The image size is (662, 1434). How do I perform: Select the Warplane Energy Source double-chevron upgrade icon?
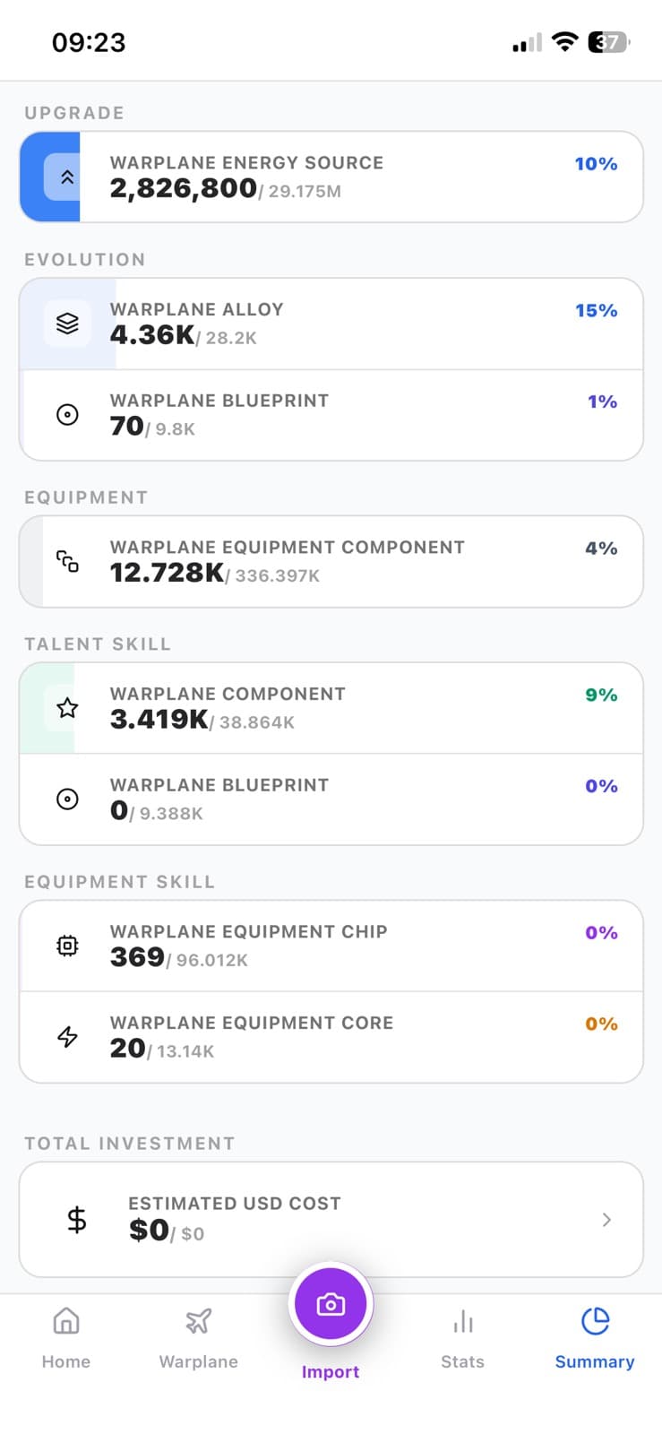[x=65, y=177]
